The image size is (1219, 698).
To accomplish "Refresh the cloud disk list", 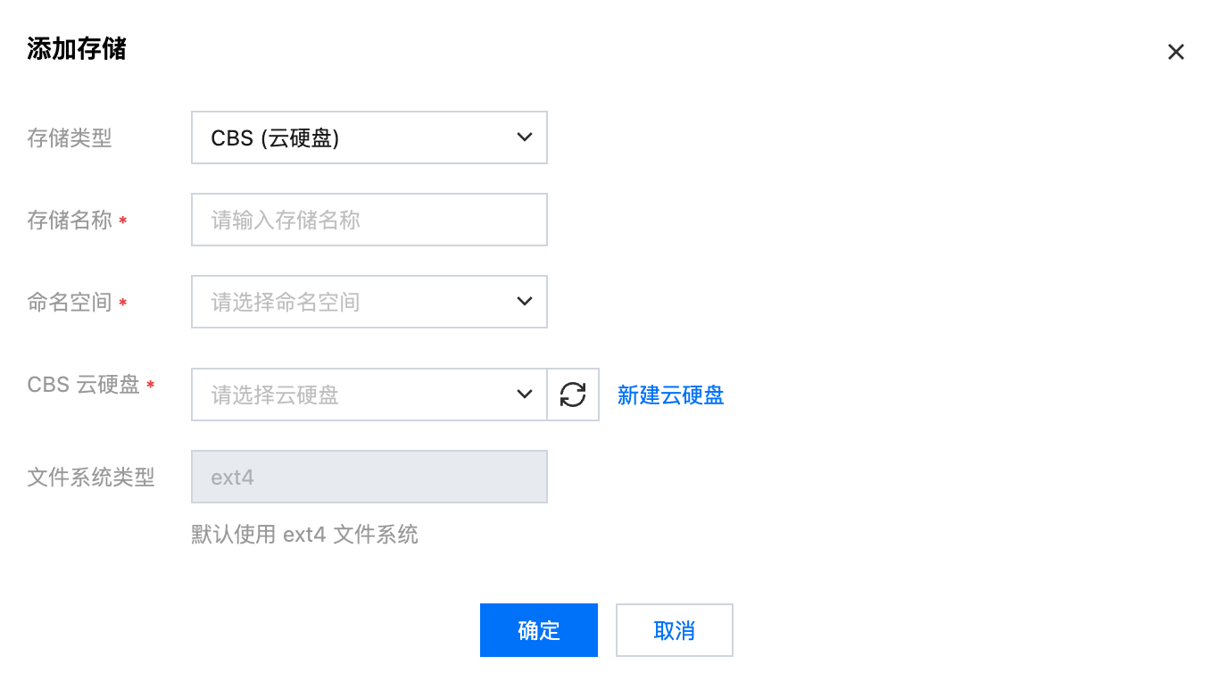I will 573,395.
